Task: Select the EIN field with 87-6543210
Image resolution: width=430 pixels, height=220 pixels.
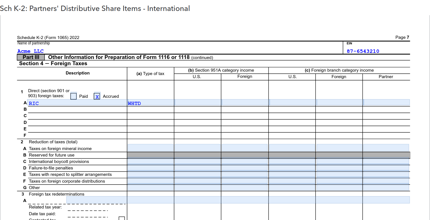Action: tap(378, 51)
